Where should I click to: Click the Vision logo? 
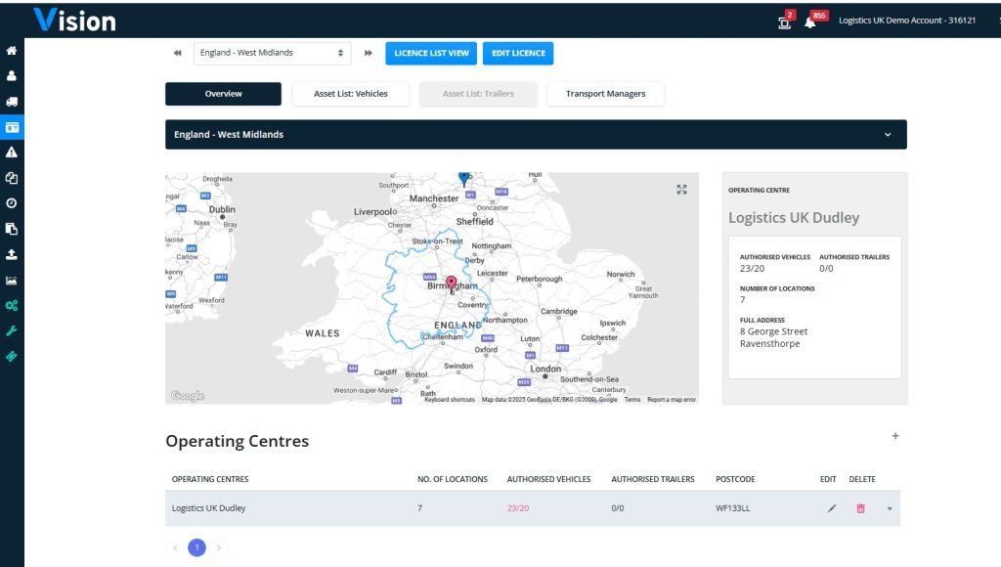(74, 20)
